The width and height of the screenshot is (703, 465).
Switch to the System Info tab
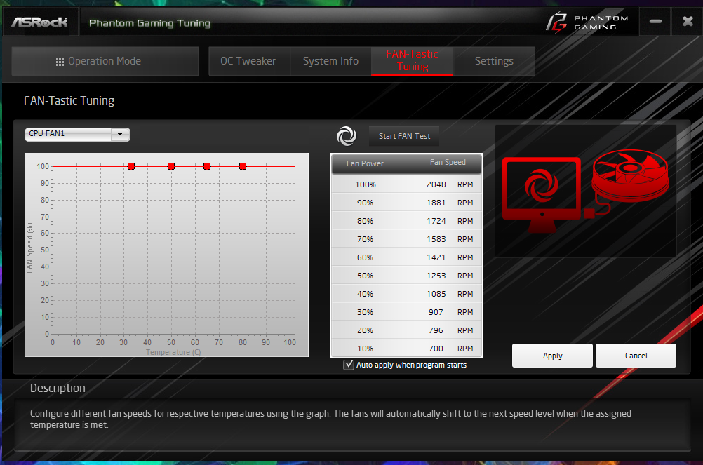pos(330,62)
